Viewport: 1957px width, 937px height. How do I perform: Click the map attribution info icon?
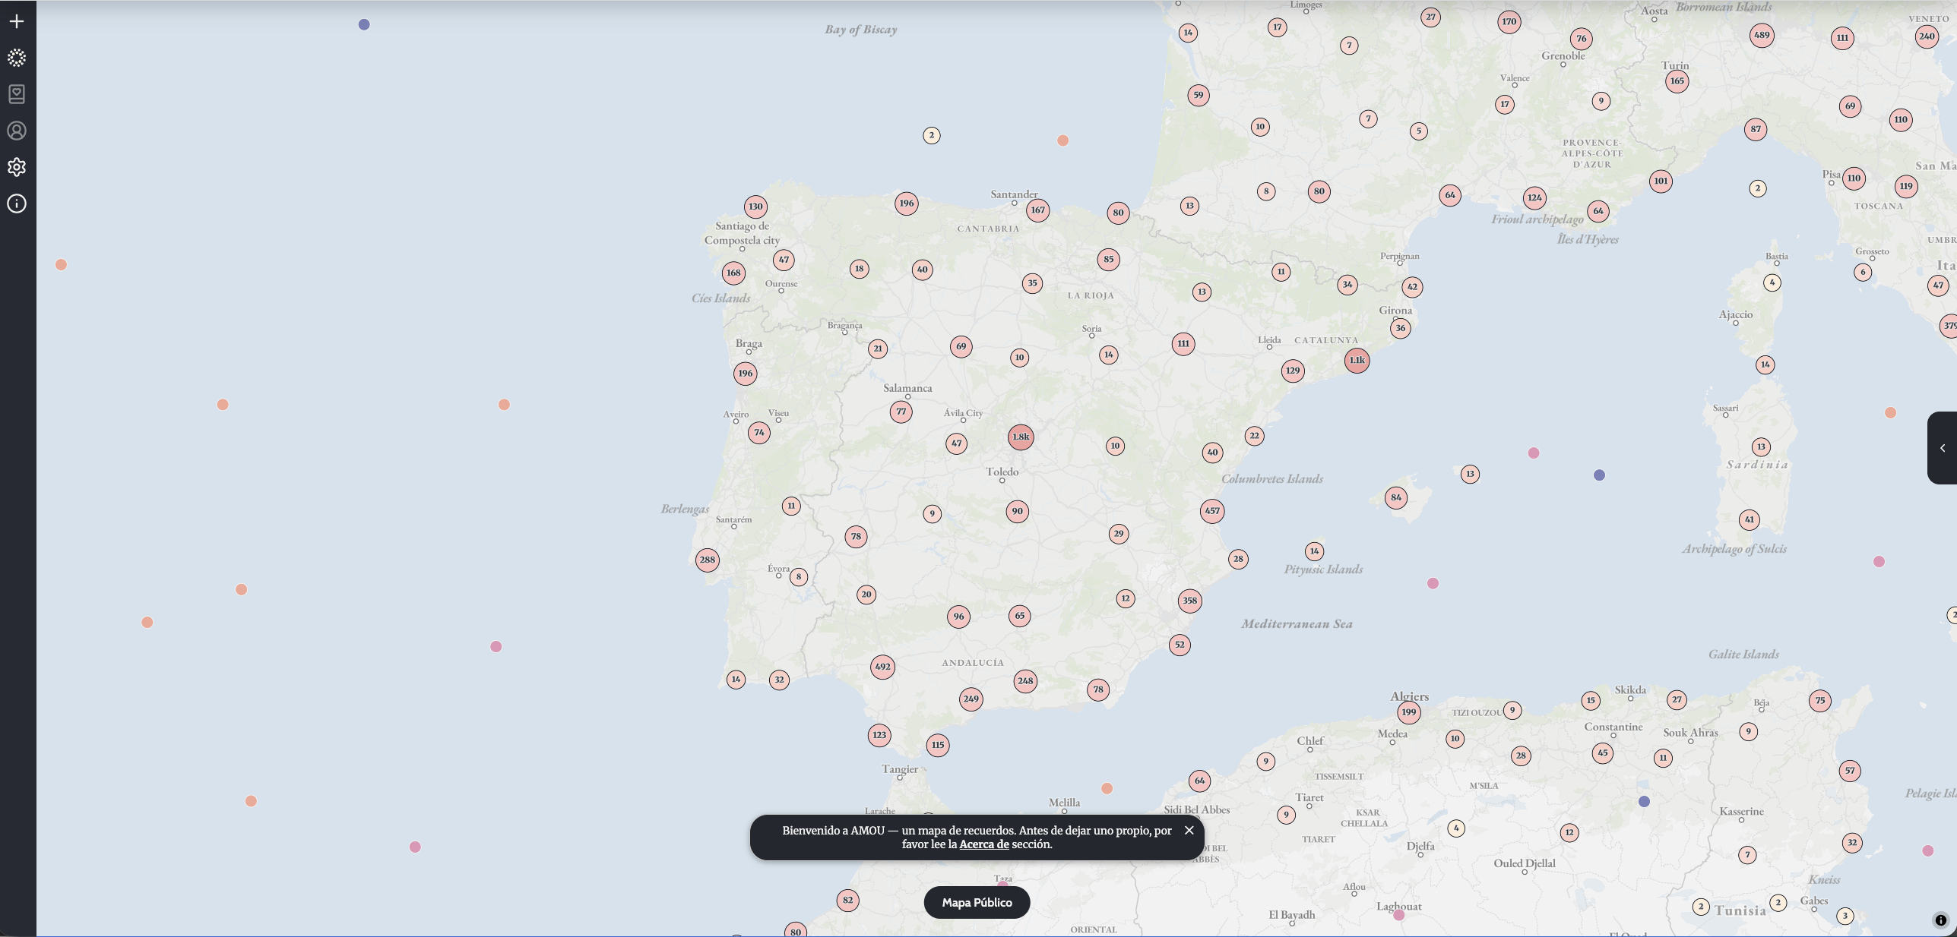1940,920
